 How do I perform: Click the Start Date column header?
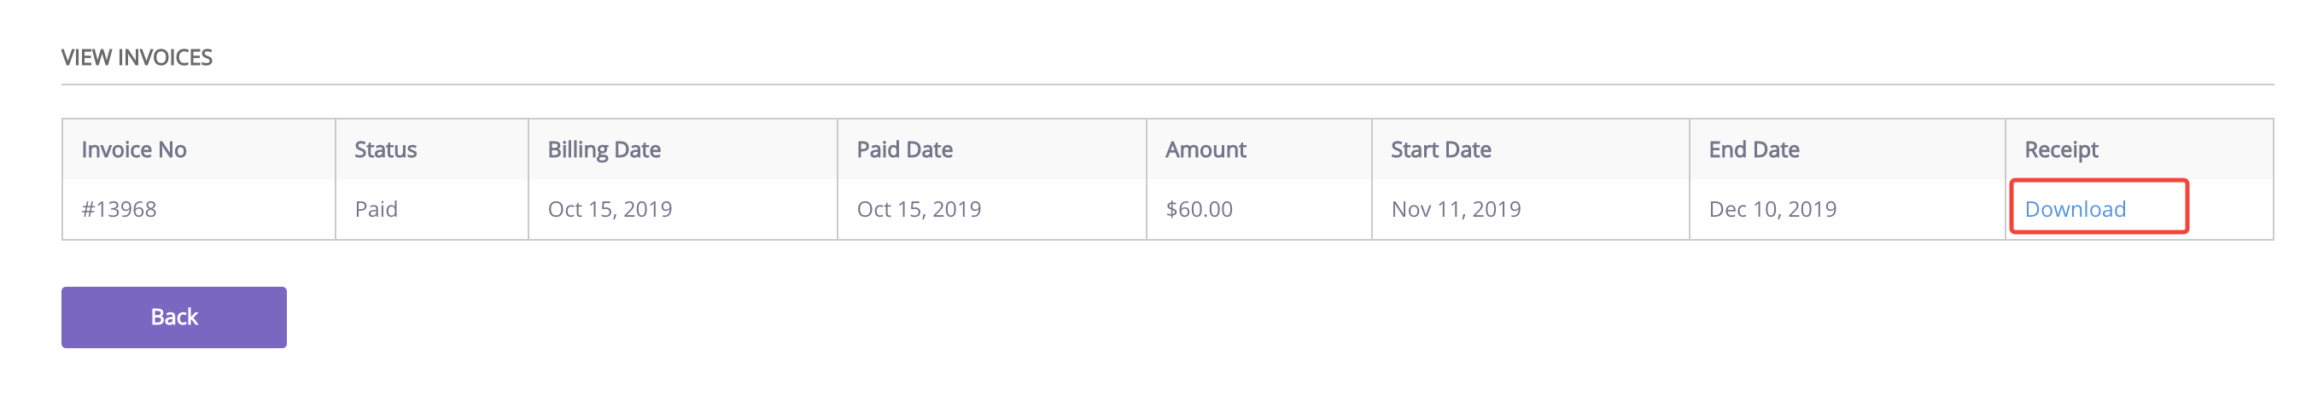(1441, 149)
